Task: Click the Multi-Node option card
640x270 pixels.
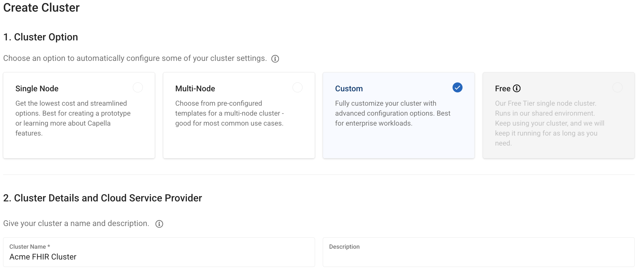Action: 238,115
